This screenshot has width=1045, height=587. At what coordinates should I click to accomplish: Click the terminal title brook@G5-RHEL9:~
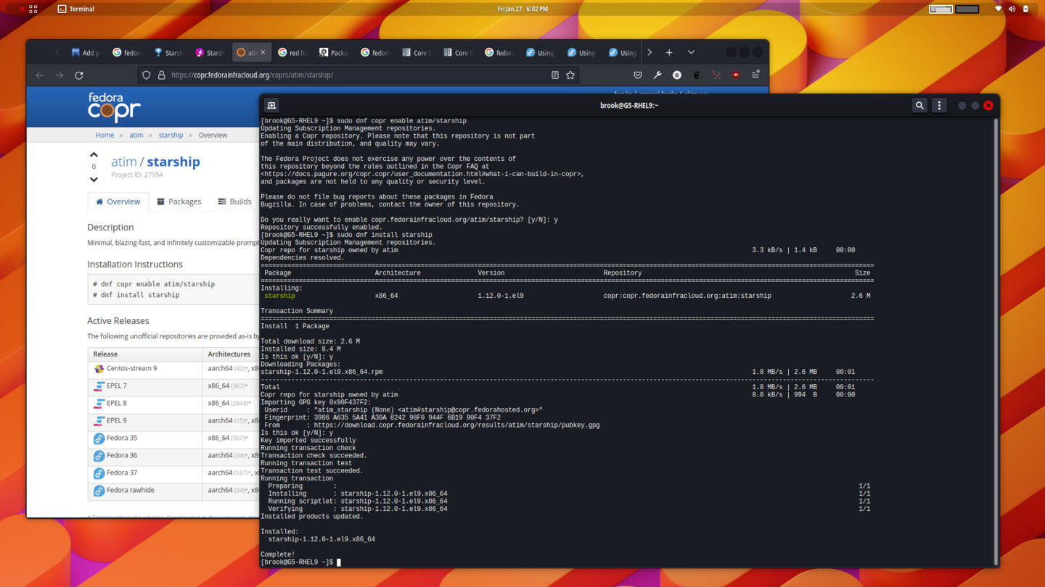click(628, 105)
